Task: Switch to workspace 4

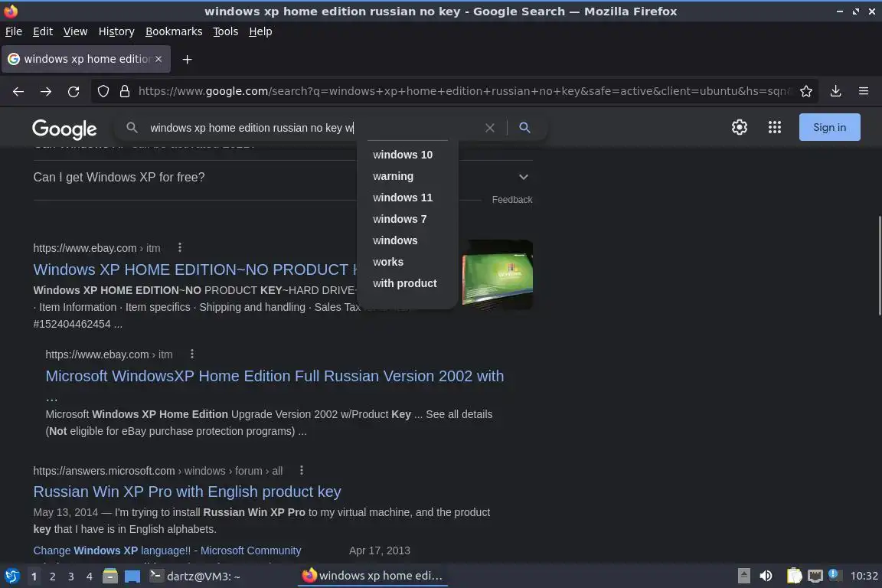Action: (x=90, y=577)
